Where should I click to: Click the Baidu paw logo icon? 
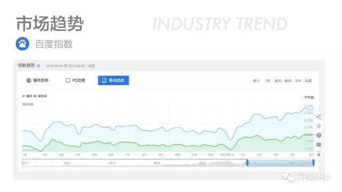tap(22, 44)
